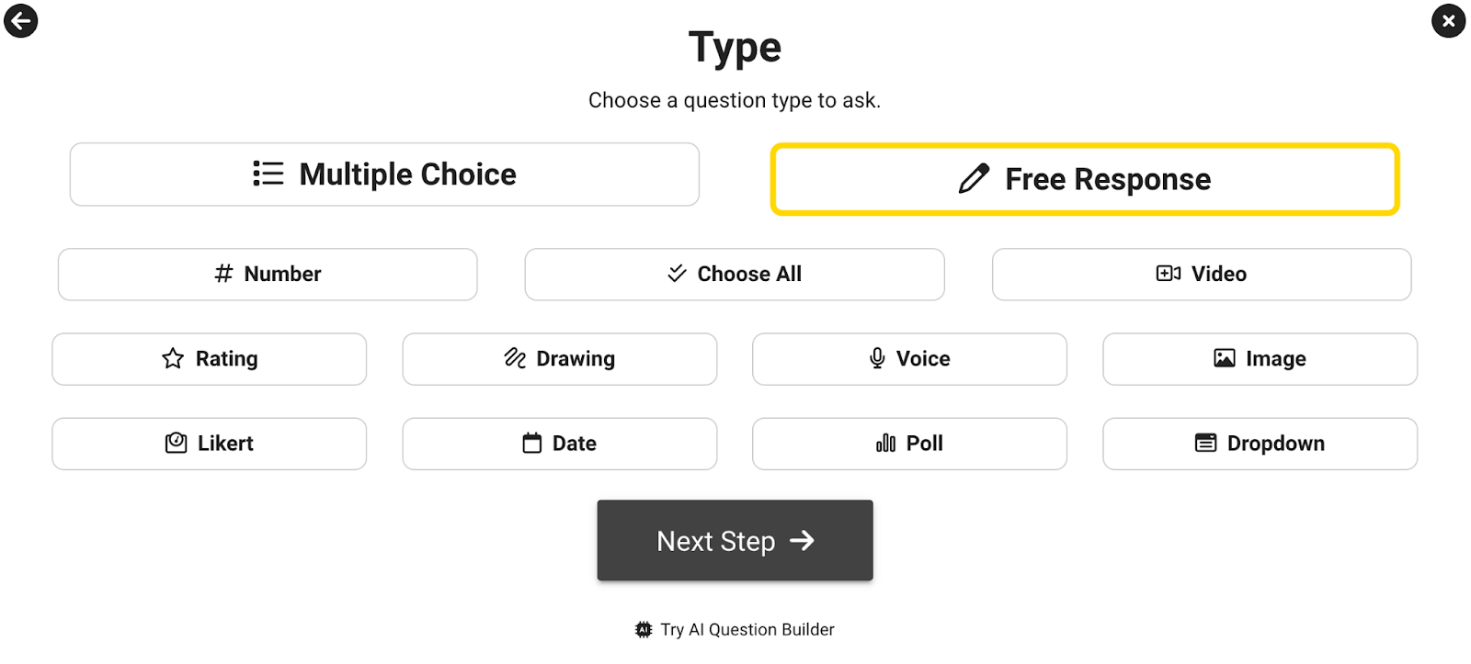Click the back arrow icon

[20, 20]
